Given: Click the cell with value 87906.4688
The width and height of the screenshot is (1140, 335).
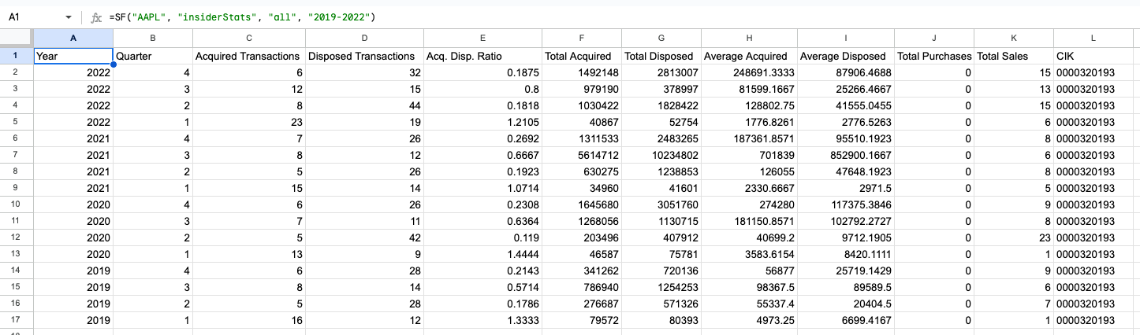Looking at the screenshot, I should coord(846,72).
